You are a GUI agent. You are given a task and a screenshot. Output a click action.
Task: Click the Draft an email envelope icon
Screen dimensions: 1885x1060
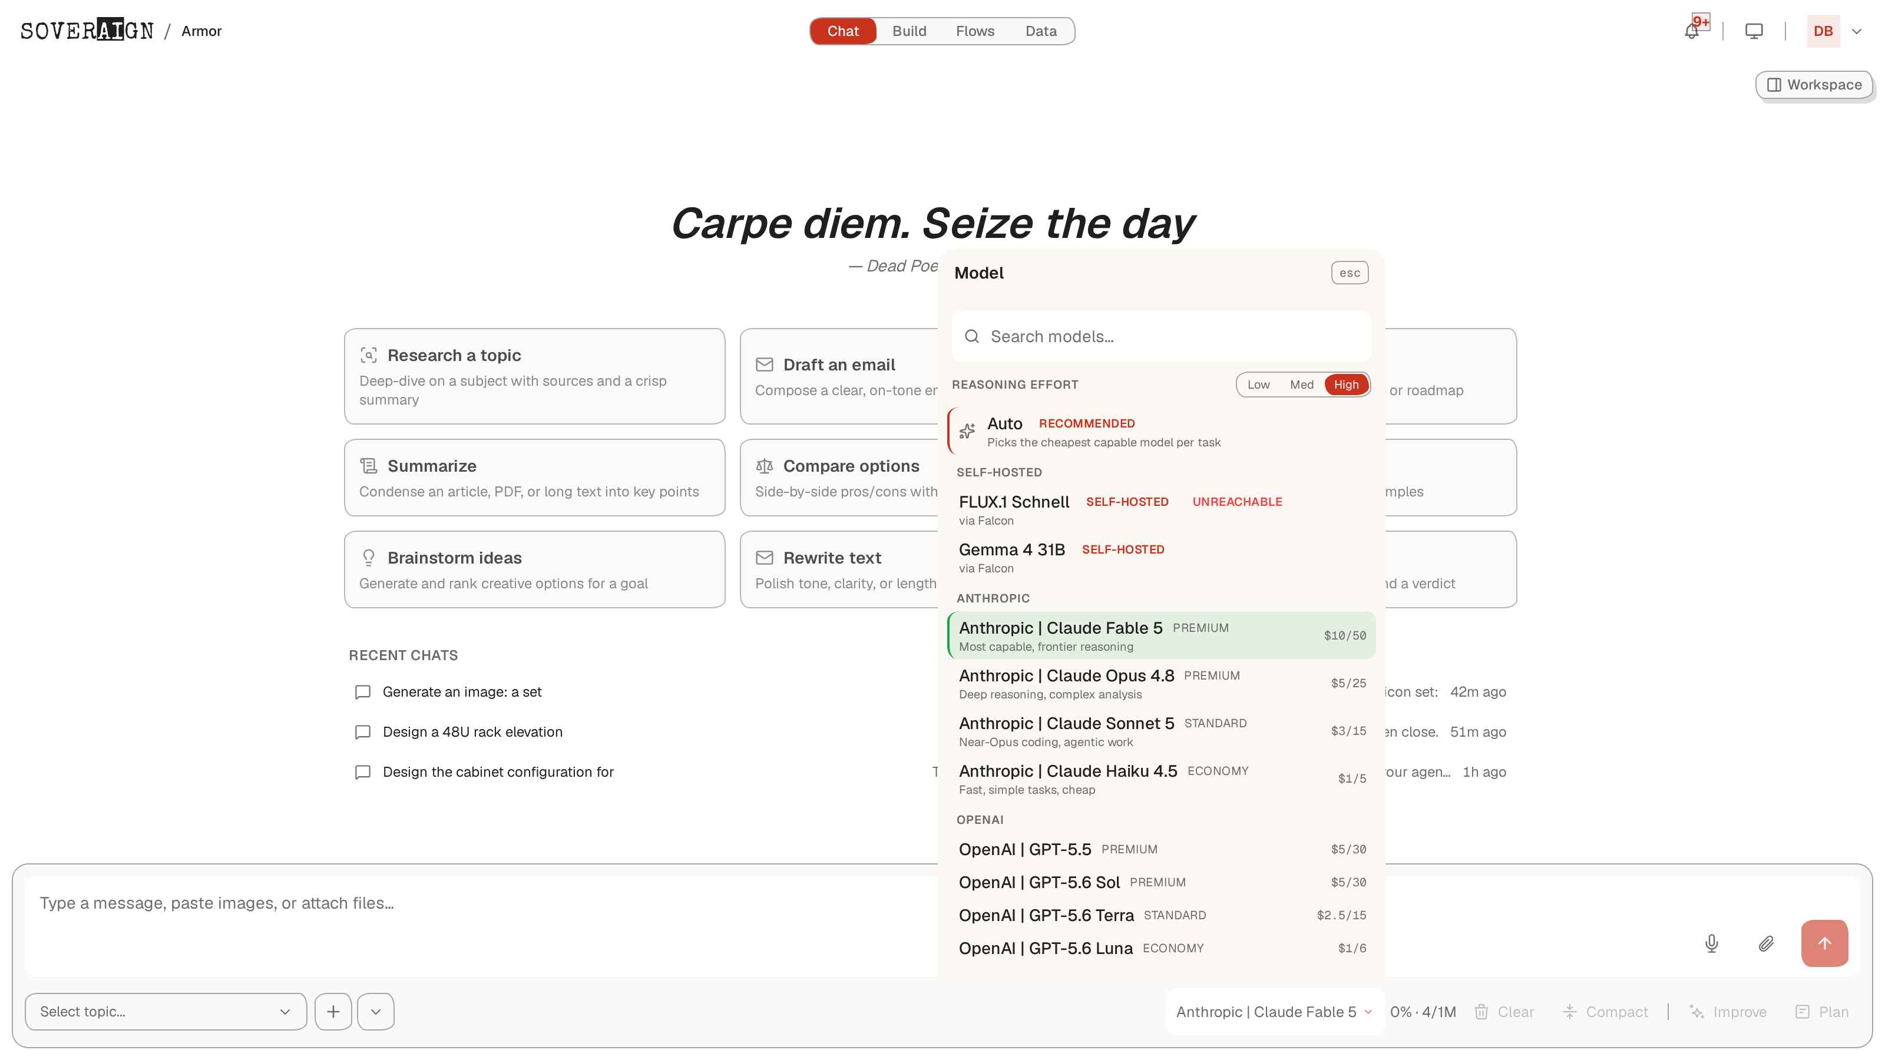point(764,365)
